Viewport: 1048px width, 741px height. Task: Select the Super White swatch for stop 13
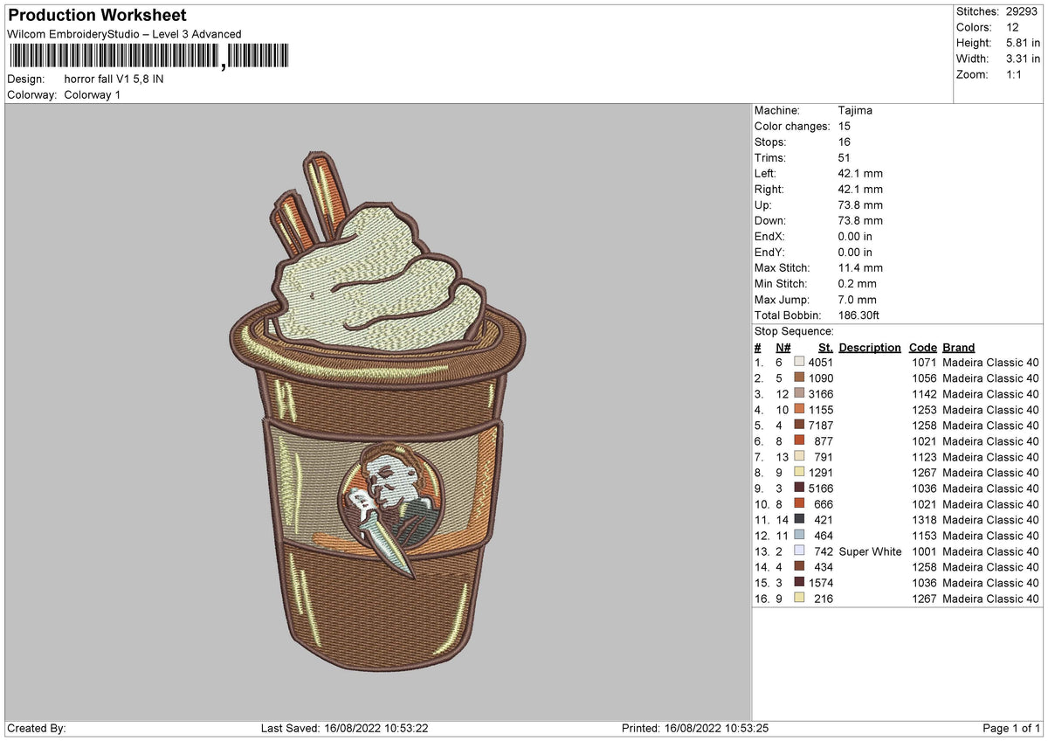pyautogui.click(x=799, y=551)
